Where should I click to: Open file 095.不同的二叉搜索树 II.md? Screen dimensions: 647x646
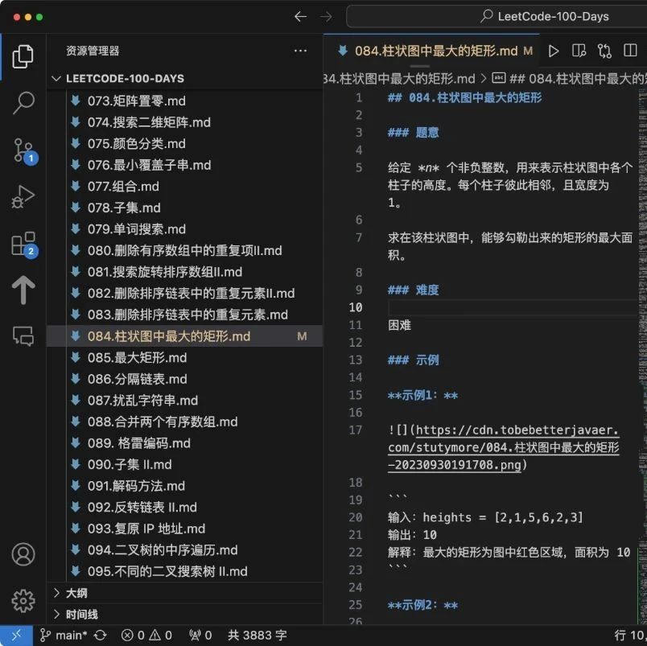[185, 572]
